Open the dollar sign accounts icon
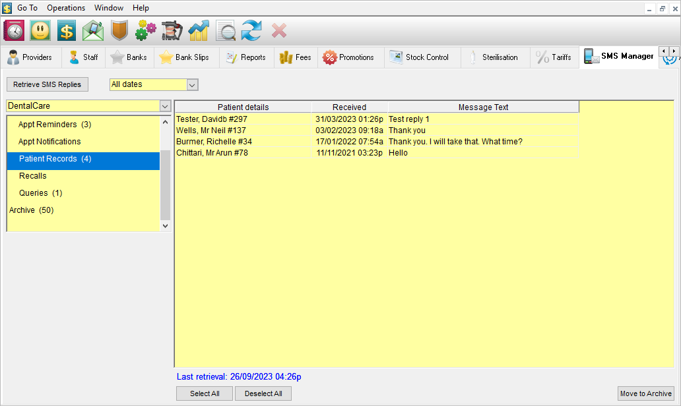 67,31
